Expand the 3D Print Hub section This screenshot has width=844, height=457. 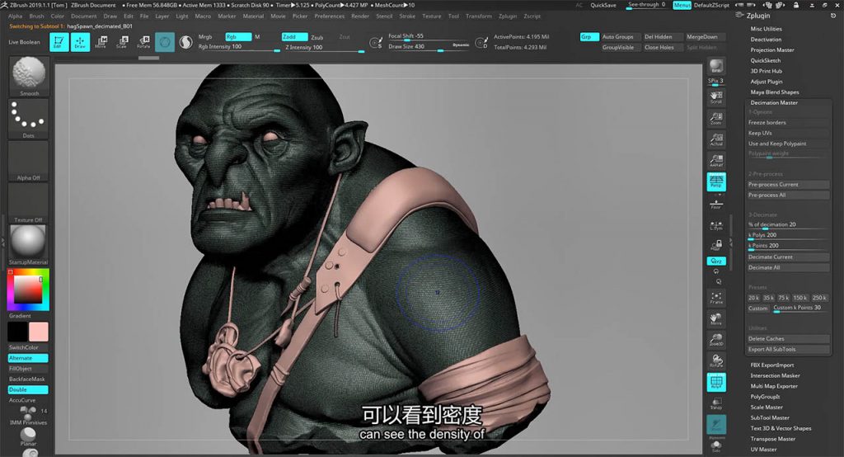pos(766,71)
